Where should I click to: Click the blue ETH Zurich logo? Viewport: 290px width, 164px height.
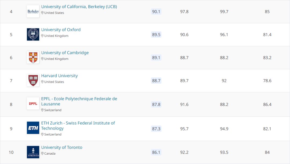click(x=33, y=128)
